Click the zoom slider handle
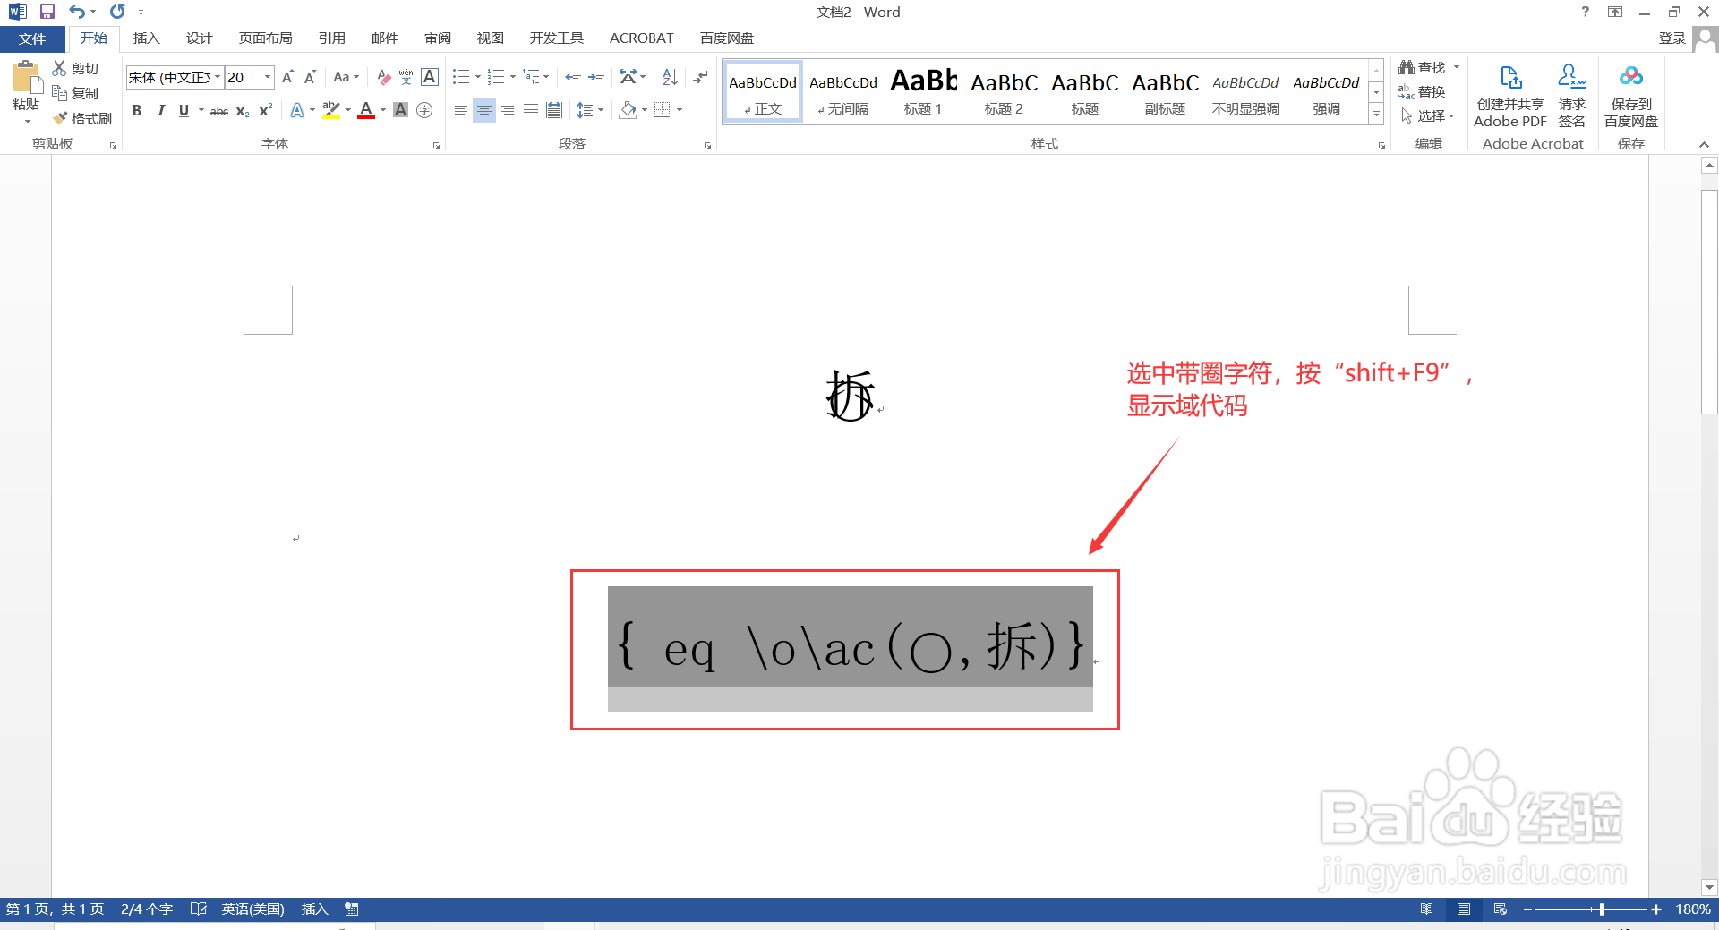 click(x=1602, y=909)
